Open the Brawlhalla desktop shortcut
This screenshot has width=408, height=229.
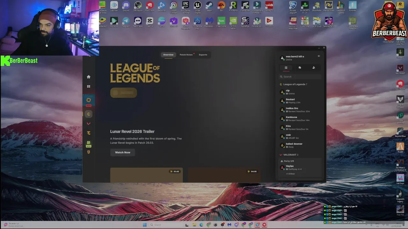pyautogui.click(x=317, y=6)
